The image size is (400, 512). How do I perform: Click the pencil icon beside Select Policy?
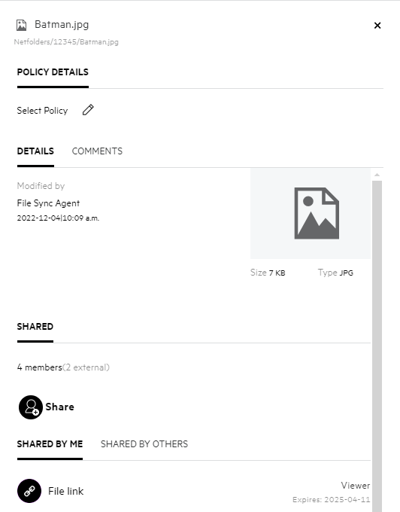pyautogui.click(x=88, y=110)
